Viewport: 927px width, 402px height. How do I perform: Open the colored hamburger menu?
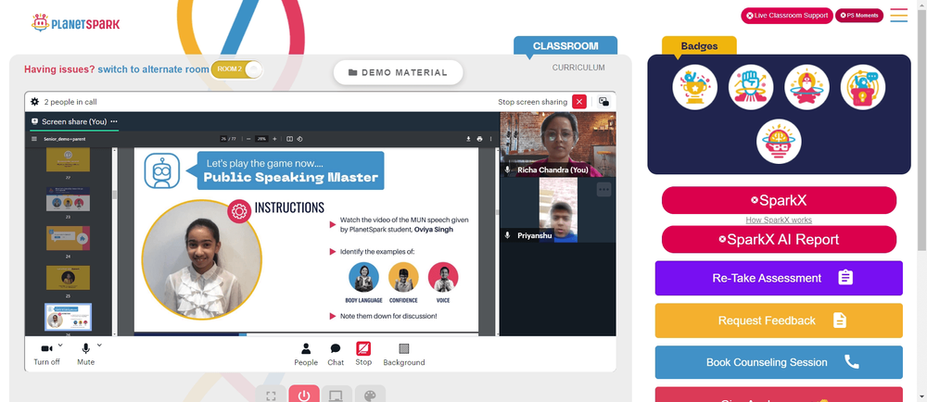(898, 16)
